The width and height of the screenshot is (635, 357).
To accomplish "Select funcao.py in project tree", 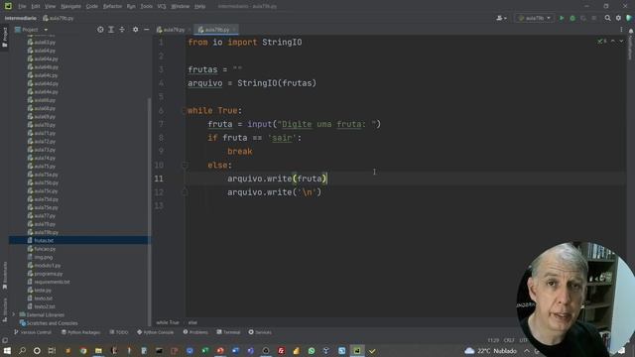I will pos(45,249).
